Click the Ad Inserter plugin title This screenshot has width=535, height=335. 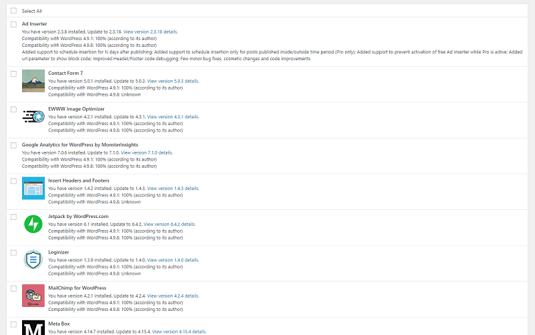(35, 24)
